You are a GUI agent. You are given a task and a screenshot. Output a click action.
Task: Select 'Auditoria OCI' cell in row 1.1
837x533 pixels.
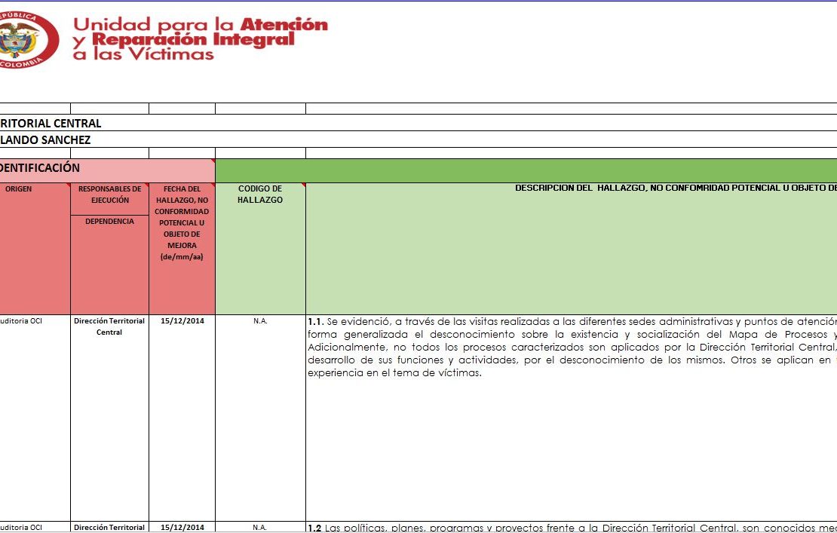pyautogui.click(x=35, y=418)
